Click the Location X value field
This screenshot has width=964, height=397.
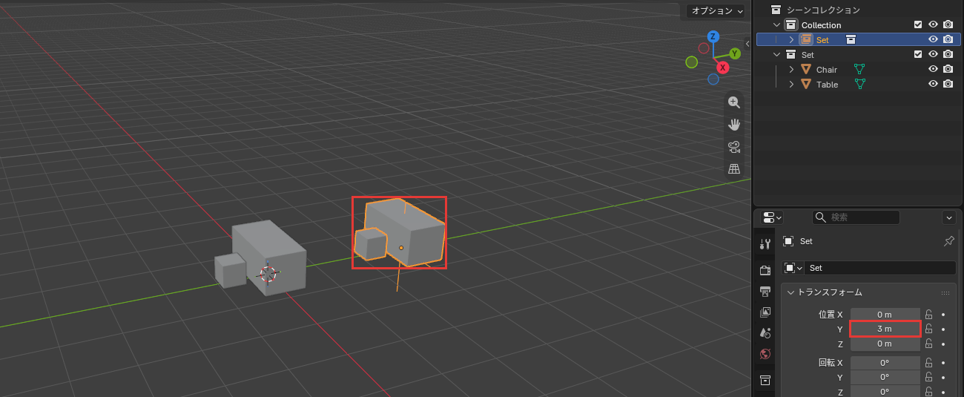point(885,315)
